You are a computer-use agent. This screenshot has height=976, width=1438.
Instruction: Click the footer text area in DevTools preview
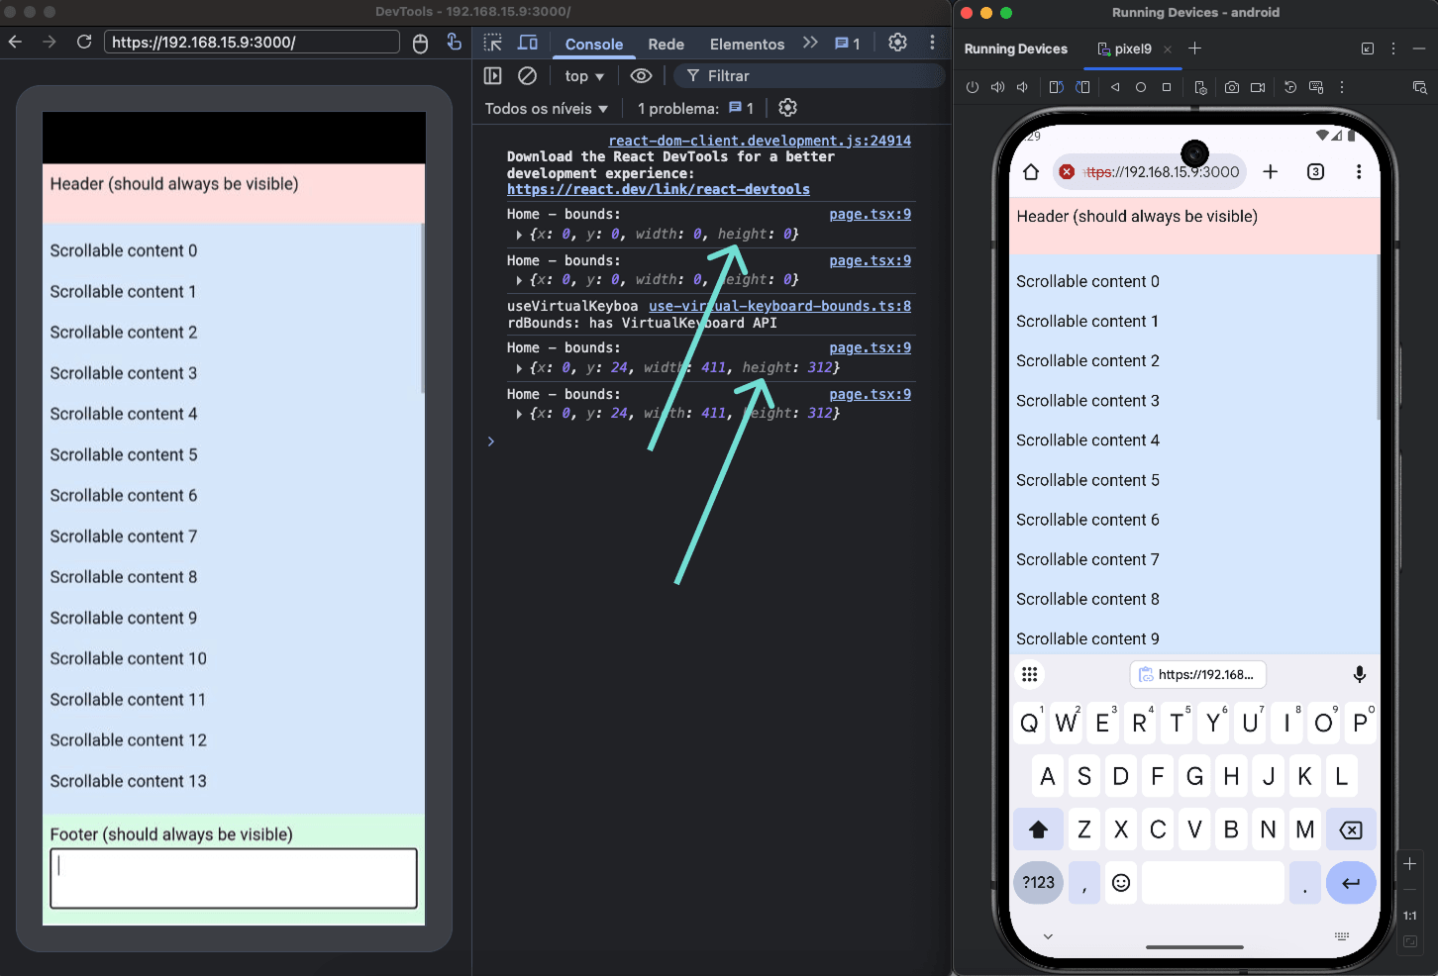(234, 878)
